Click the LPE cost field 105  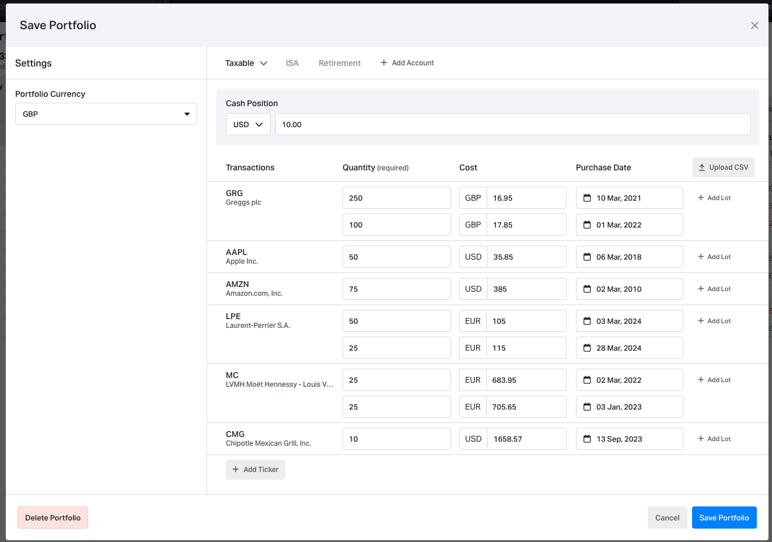pos(526,321)
